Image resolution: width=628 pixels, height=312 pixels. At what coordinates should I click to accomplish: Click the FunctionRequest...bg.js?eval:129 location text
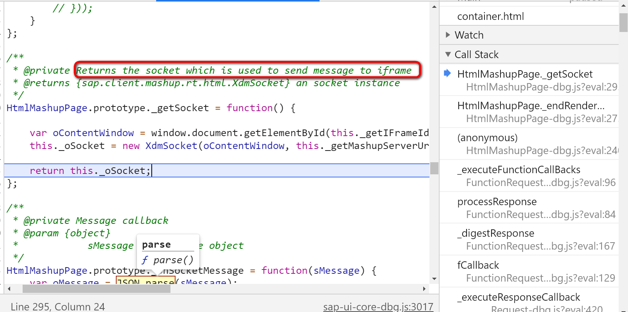540,278
